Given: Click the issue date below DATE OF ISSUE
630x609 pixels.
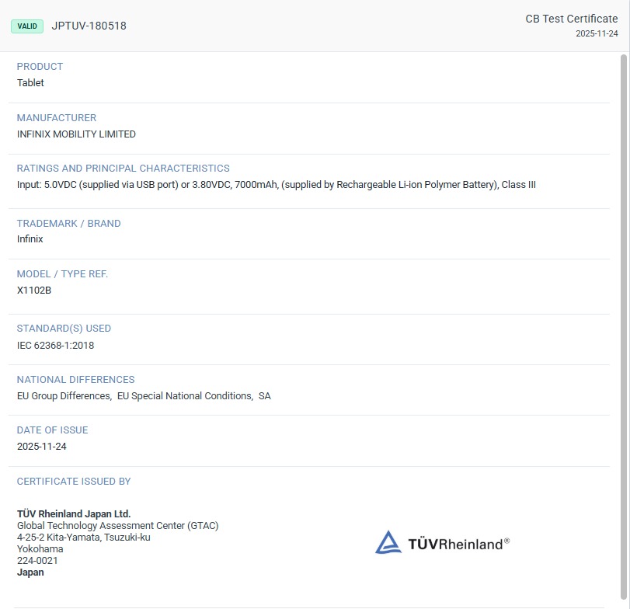Looking at the screenshot, I should click(41, 447).
